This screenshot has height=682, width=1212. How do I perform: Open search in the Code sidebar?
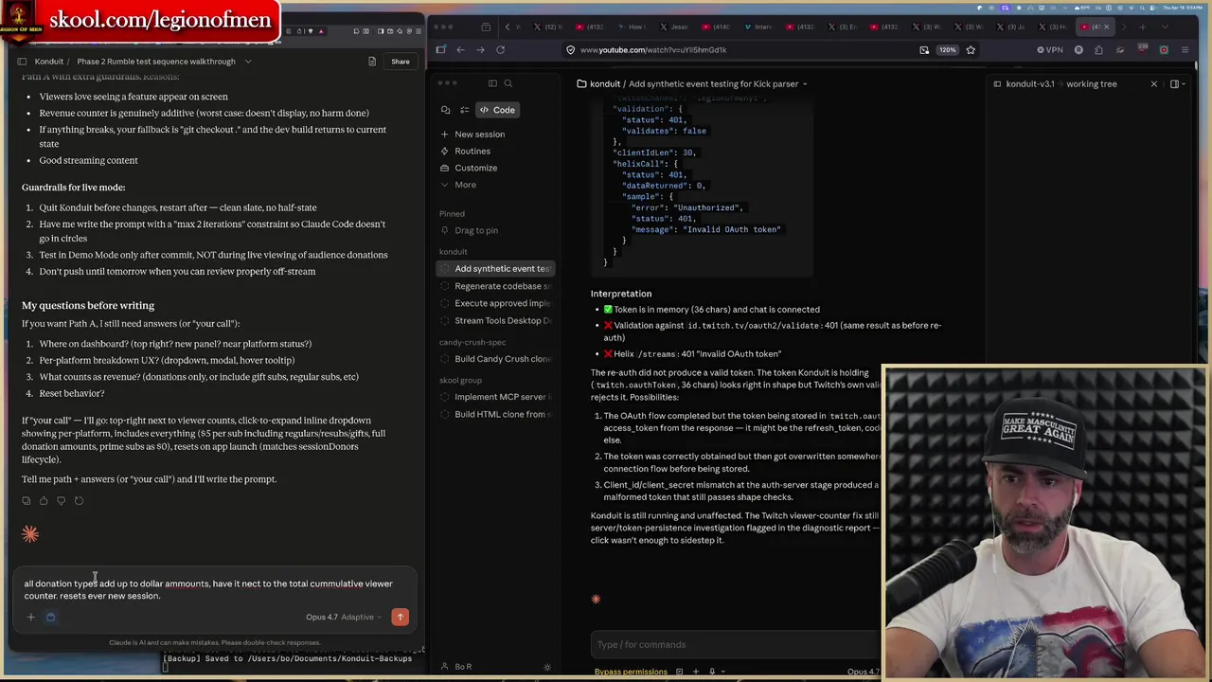pyautogui.click(x=508, y=83)
